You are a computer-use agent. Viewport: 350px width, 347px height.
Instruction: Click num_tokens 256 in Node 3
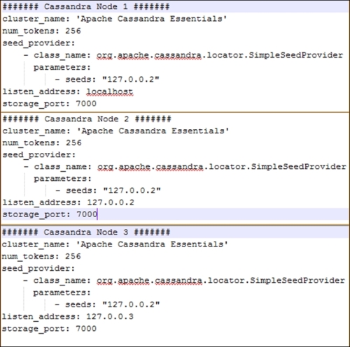pos(41,256)
